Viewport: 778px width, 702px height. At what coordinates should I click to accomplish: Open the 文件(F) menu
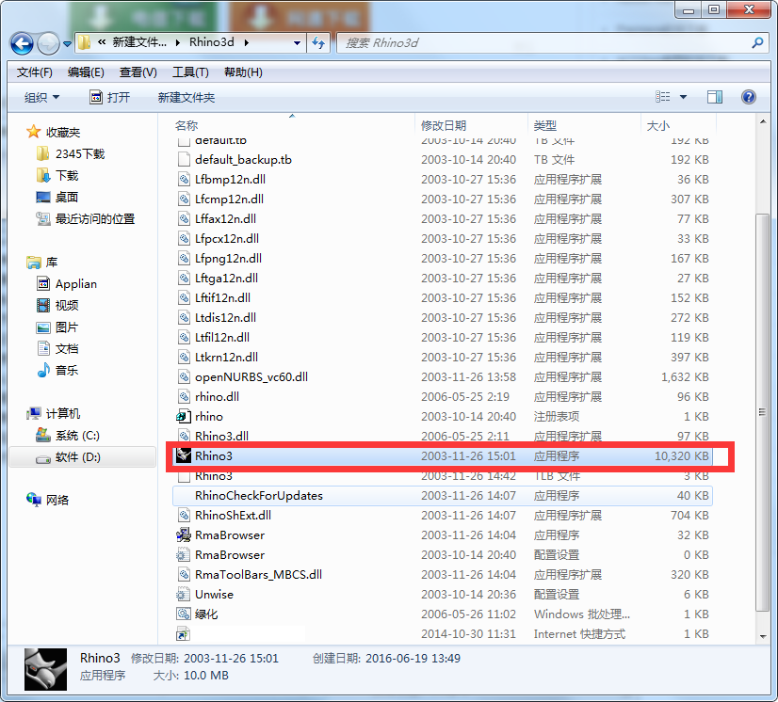[x=34, y=72]
